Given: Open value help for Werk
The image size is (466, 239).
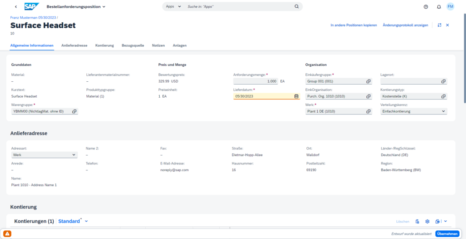Looking at the screenshot, I should coord(368,111).
